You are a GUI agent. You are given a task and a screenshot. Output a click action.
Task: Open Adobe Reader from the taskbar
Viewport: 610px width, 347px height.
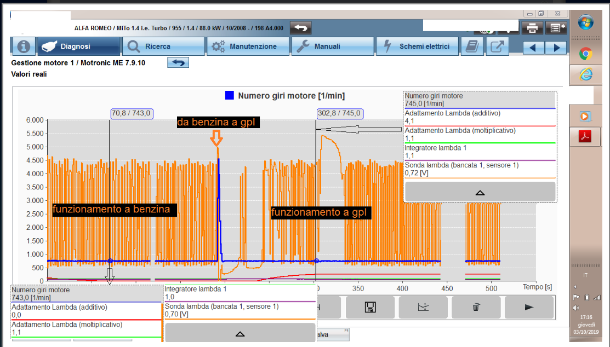tap(585, 136)
